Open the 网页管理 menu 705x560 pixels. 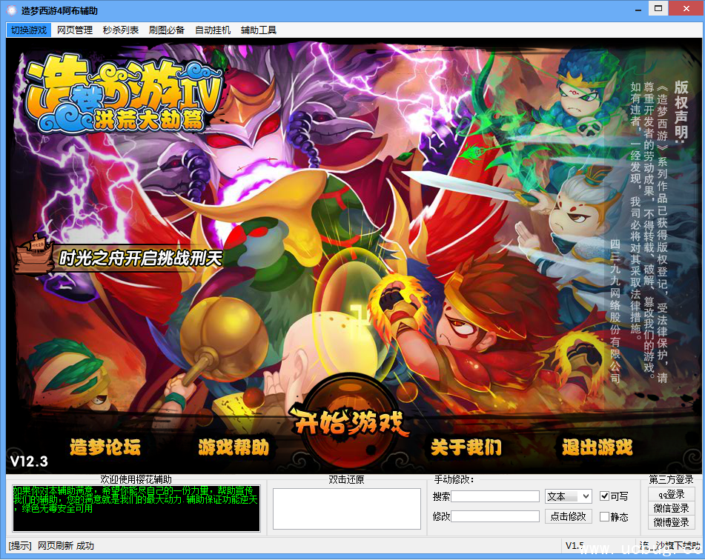click(x=75, y=30)
